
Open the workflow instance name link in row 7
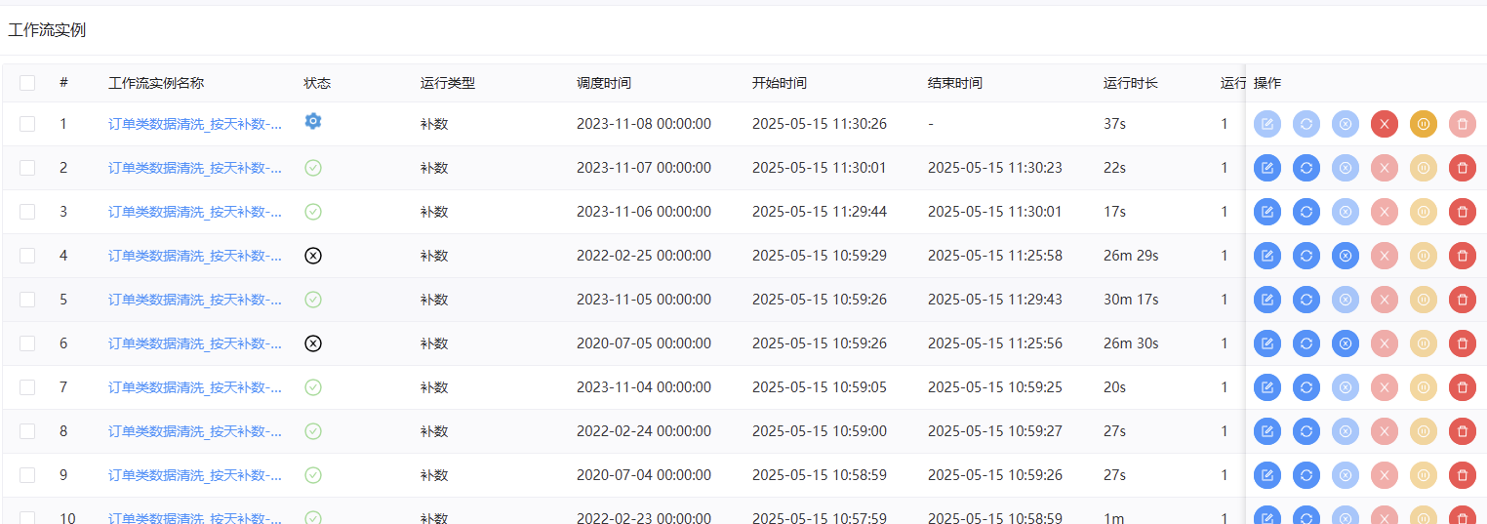(195, 387)
